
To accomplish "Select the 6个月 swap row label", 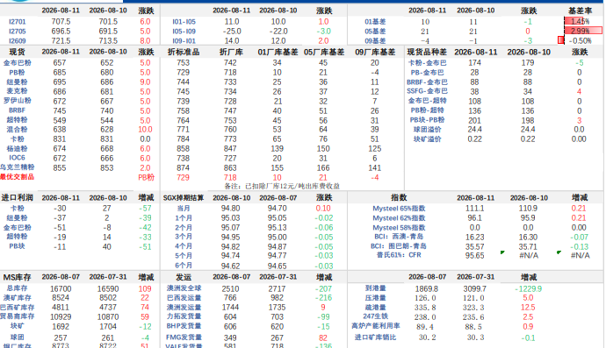I will 184,266.
